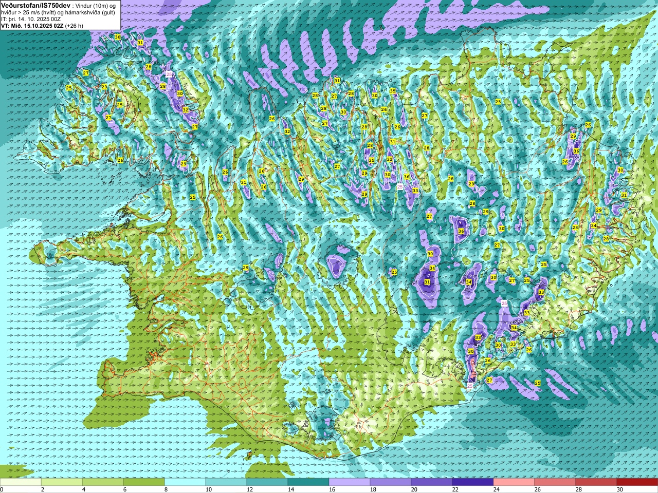The width and height of the screenshot is (658, 493).
Task: Click the 24 tick label on the color scale
Action: (497, 489)
